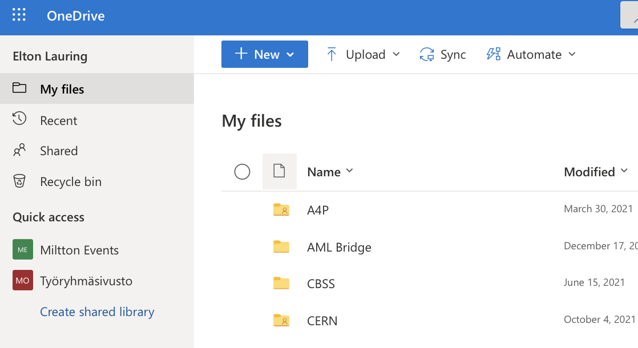Image resolution: width=638 pixels, height=348 pixels.
Task: Click the ME Miltton Events badge
Action: (23, 249)
